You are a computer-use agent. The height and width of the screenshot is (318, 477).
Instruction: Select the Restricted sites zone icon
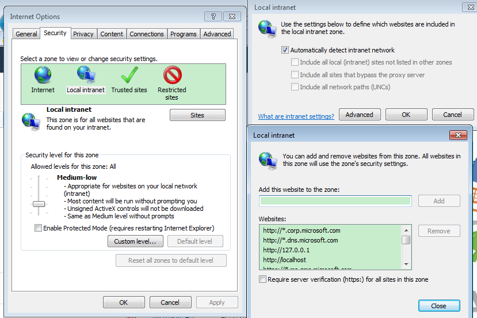(x=171, y=75)
